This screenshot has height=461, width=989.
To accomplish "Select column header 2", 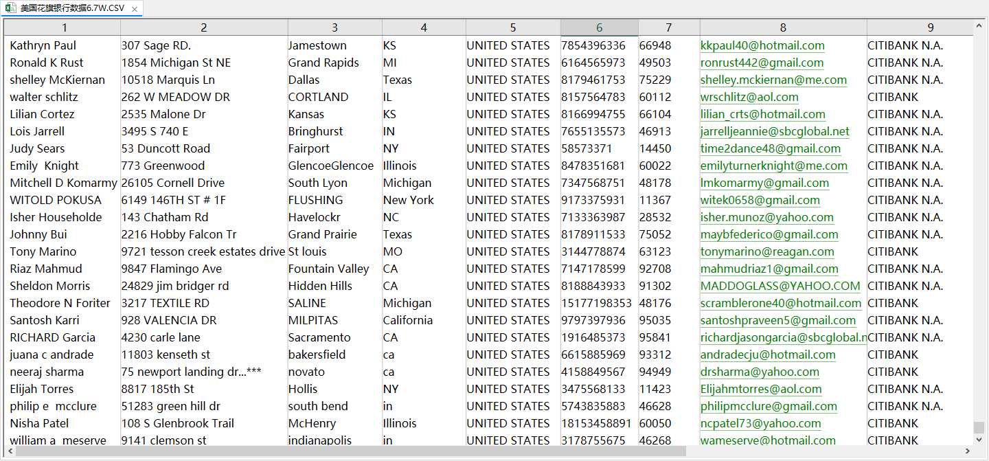I will coord(204,27).
